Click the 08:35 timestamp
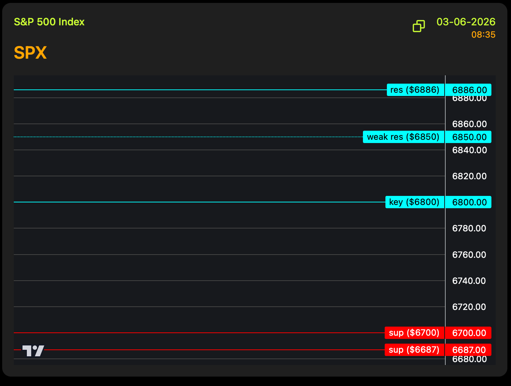 coord(483,35)
